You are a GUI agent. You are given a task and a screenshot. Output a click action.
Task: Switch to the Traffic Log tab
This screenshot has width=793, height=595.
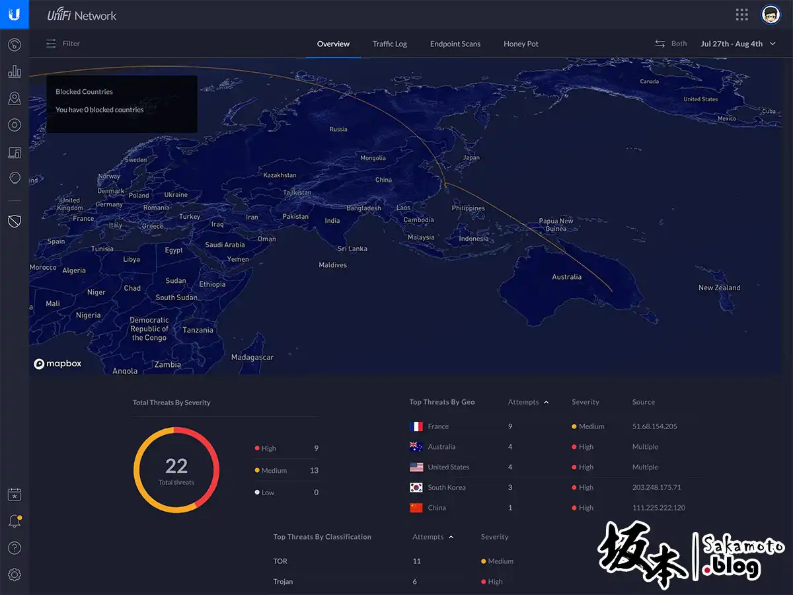(389, 44)
